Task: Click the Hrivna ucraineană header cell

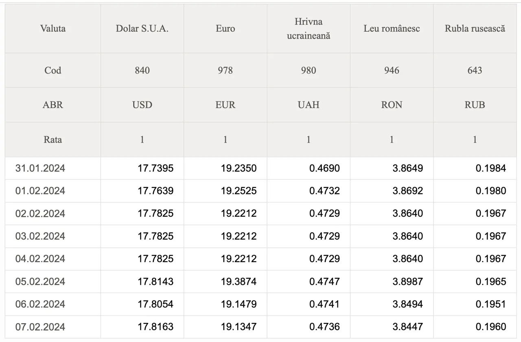Action: (x=308, y=29)
